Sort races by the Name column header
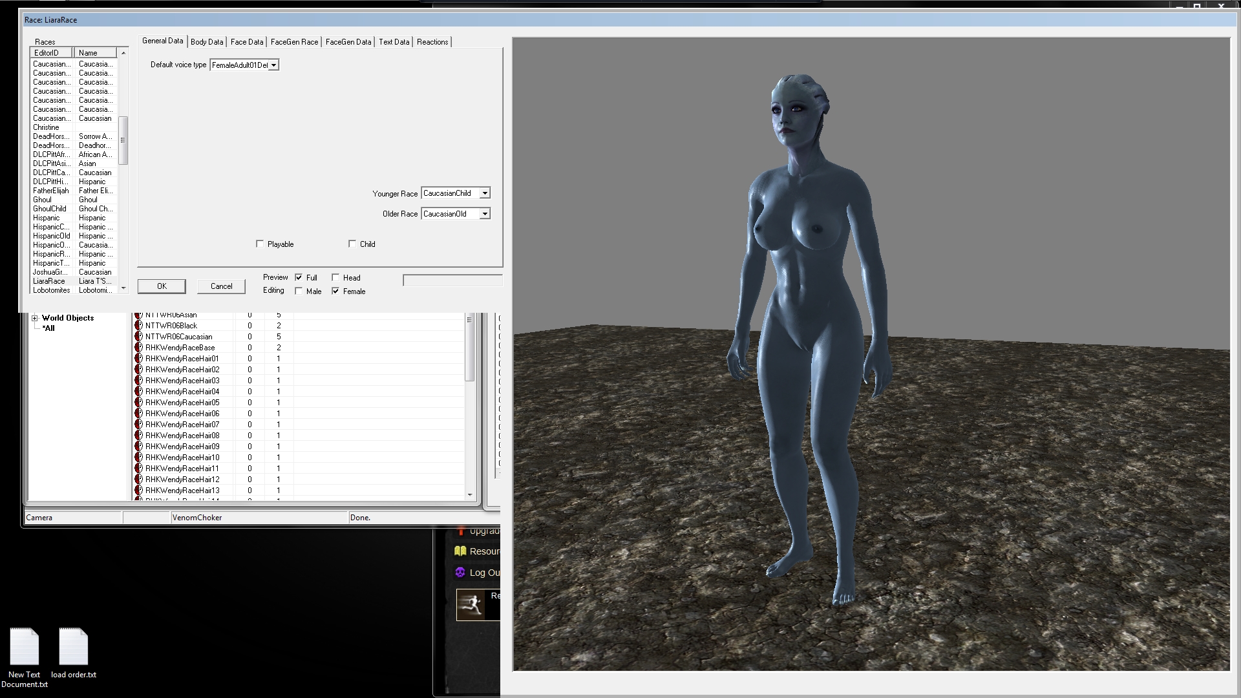The image size is (1241, 698). click(96, 53)
